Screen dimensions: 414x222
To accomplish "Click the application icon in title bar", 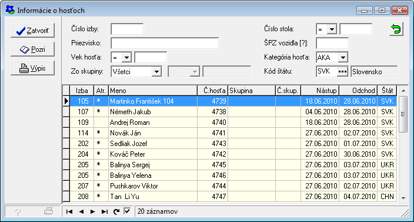I will 10,11.
